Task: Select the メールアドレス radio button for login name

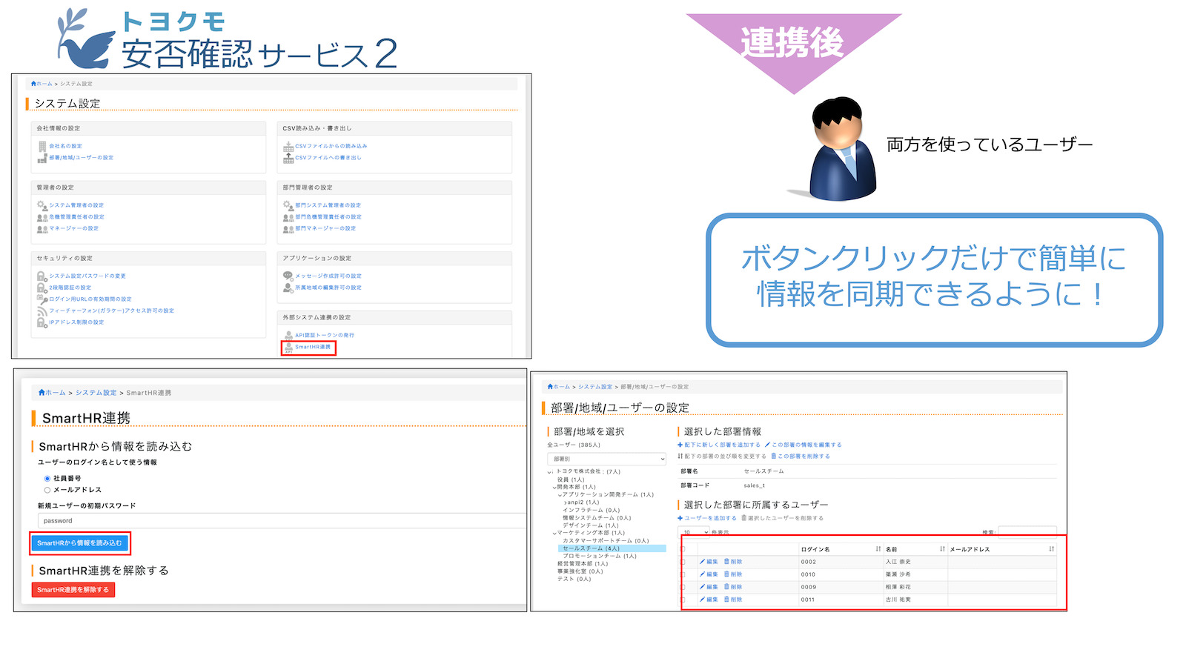Action: tap(47, 490)
